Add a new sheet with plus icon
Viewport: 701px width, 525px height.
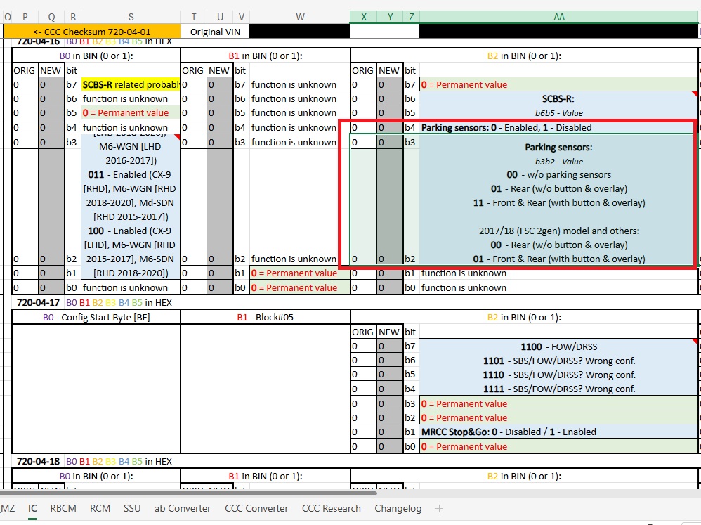[440, 508]
